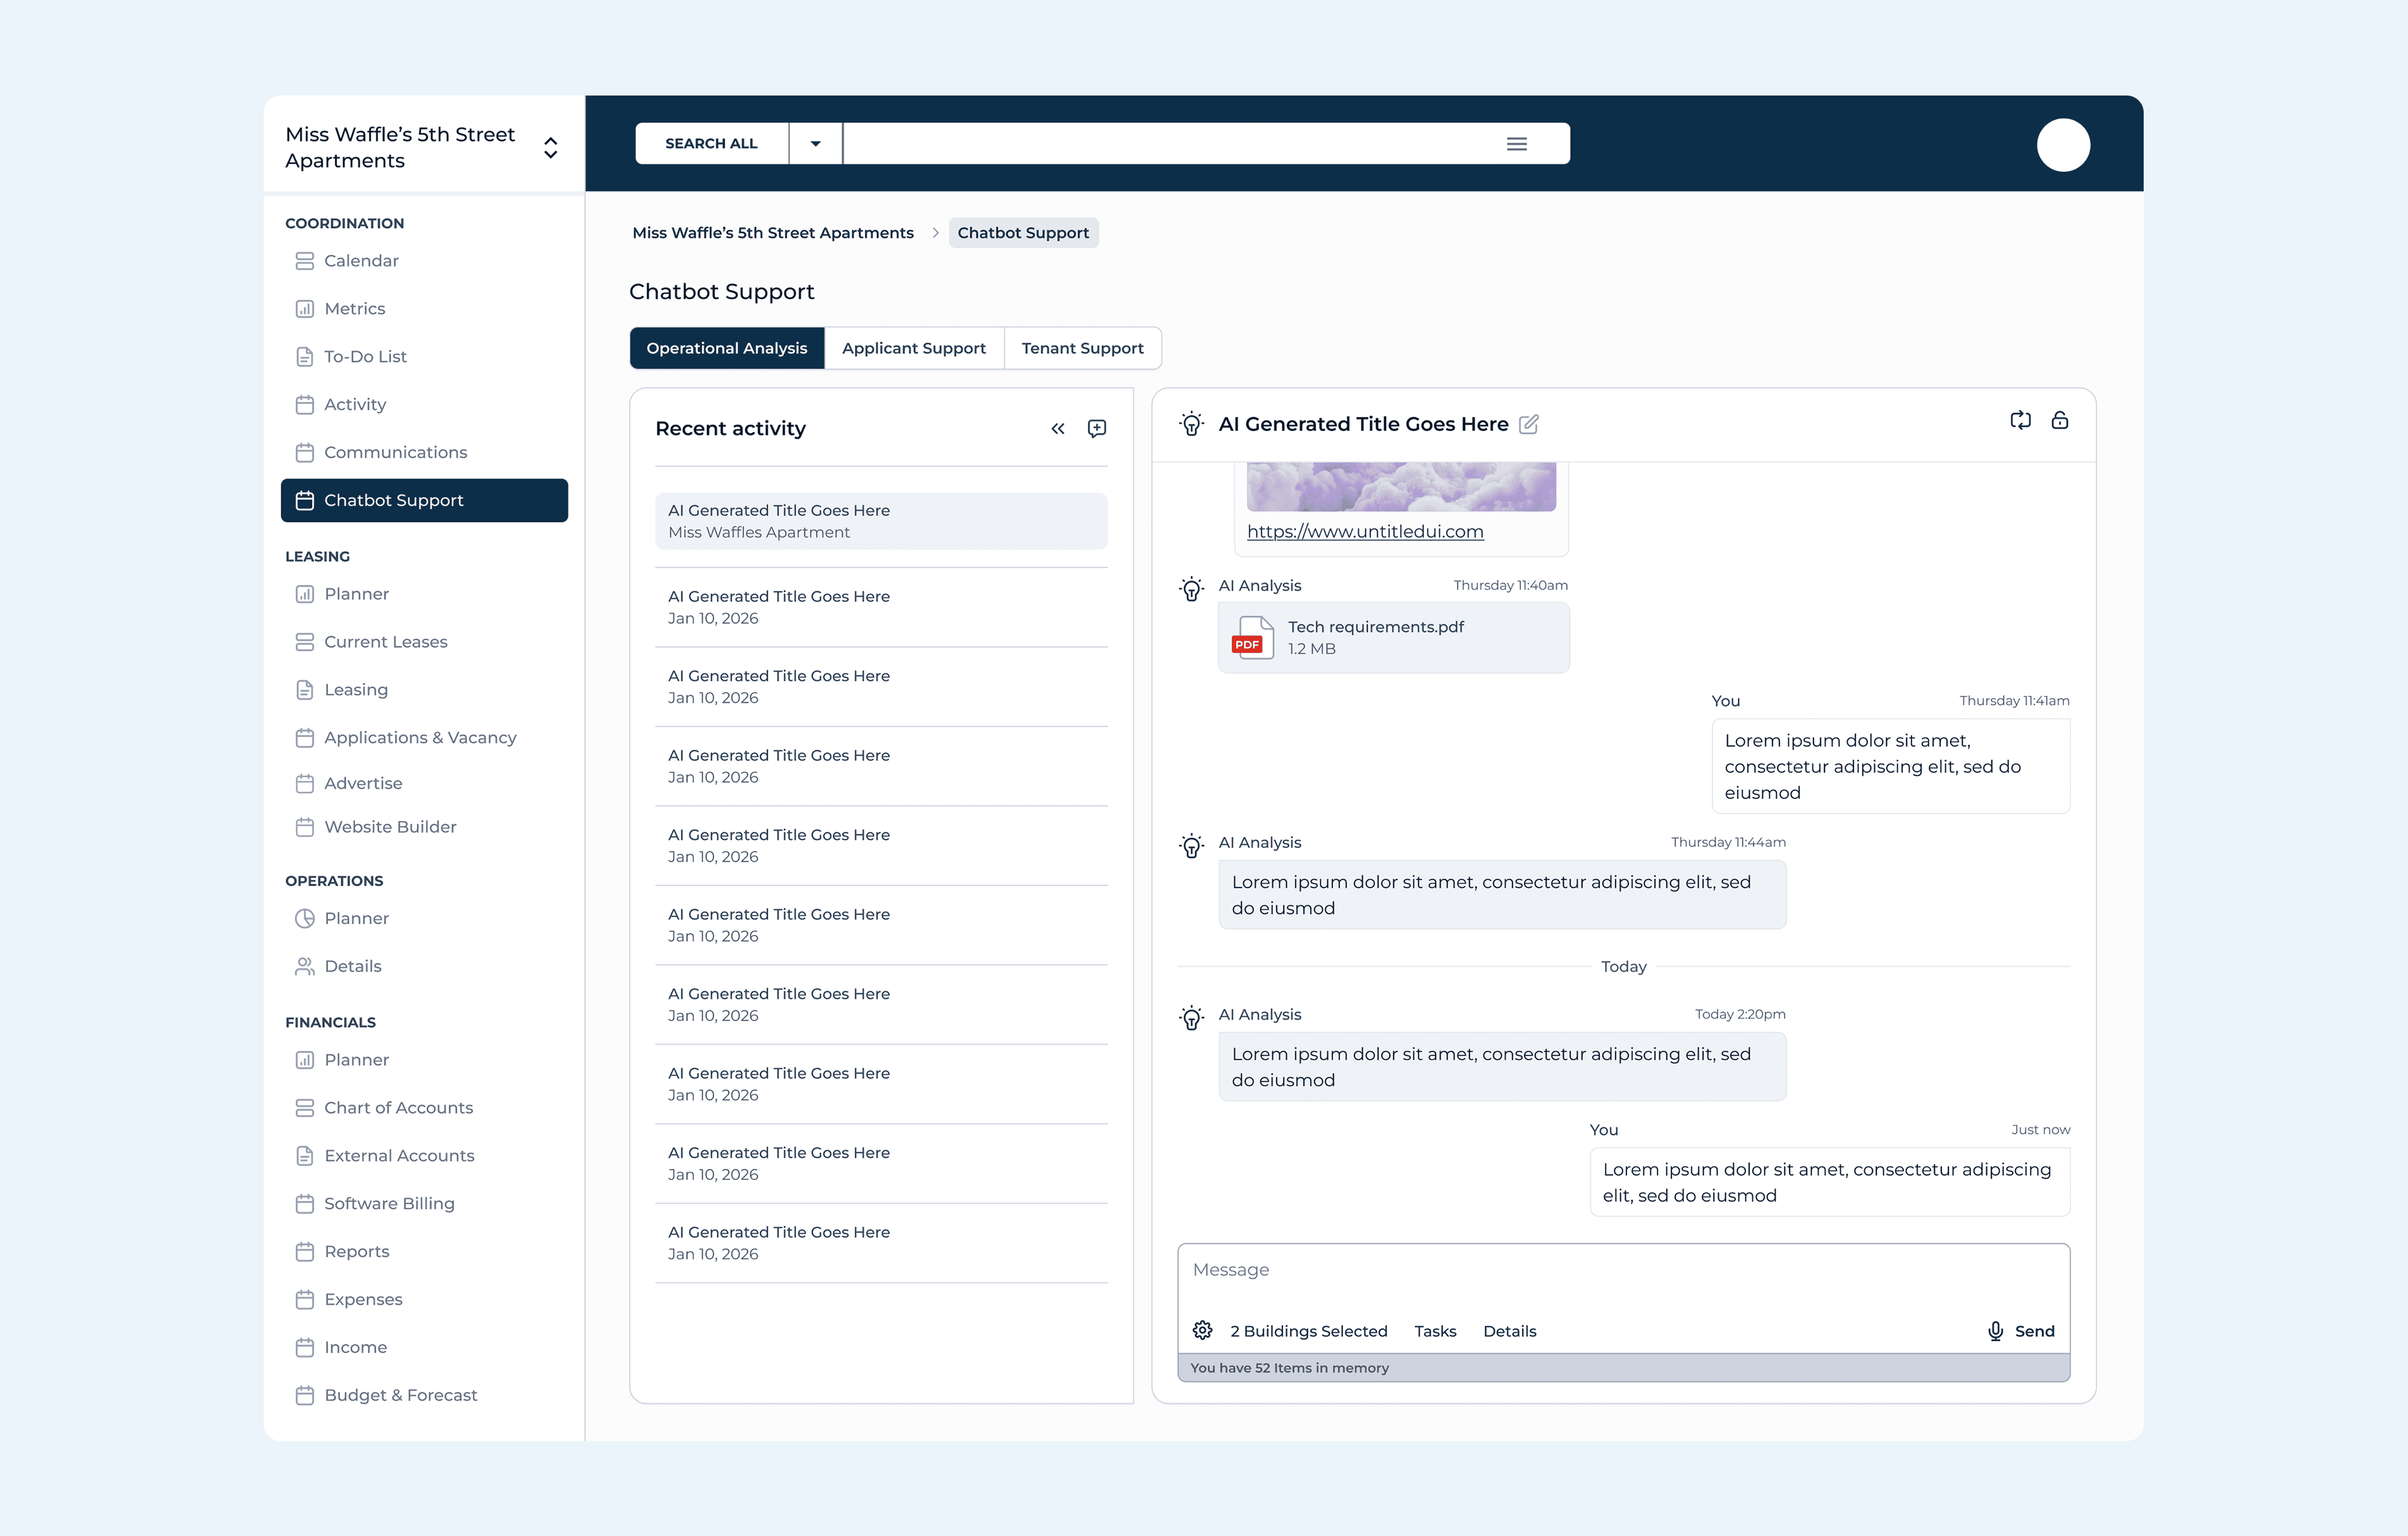Expand the property switcher chevrons
This screenshot has width=2408, height=1536.
(x=550, y=148)
